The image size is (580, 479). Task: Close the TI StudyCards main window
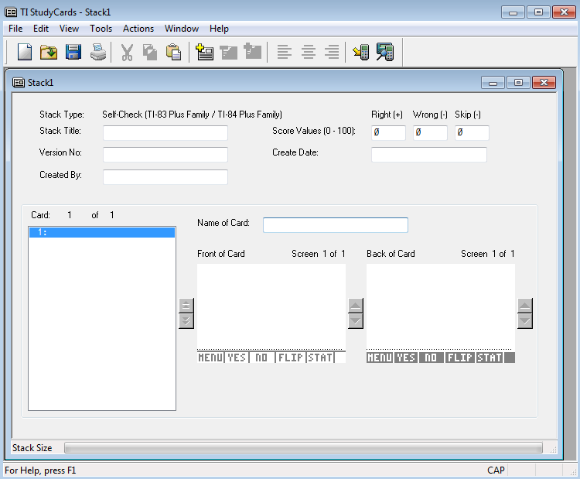(564, 12)
